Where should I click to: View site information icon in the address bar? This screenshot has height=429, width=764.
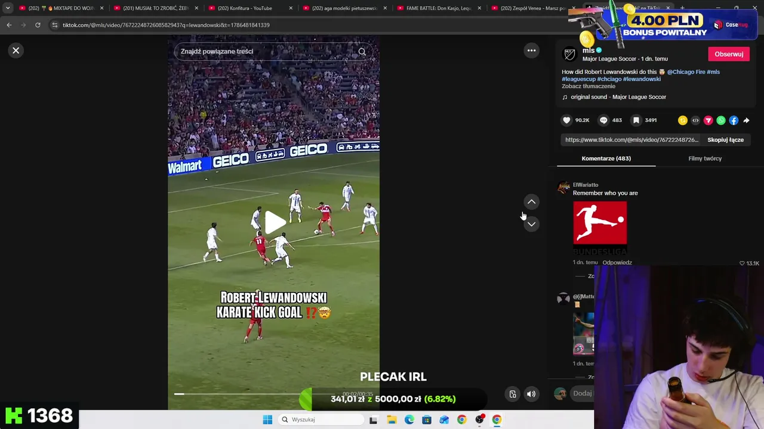tap(55, 25)
